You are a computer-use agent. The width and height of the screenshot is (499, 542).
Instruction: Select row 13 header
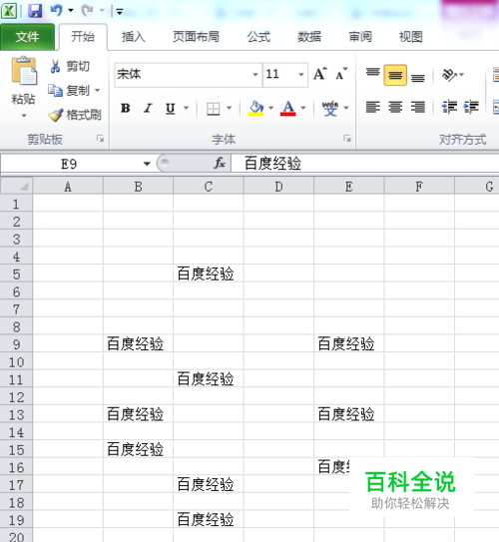point(16,414)
